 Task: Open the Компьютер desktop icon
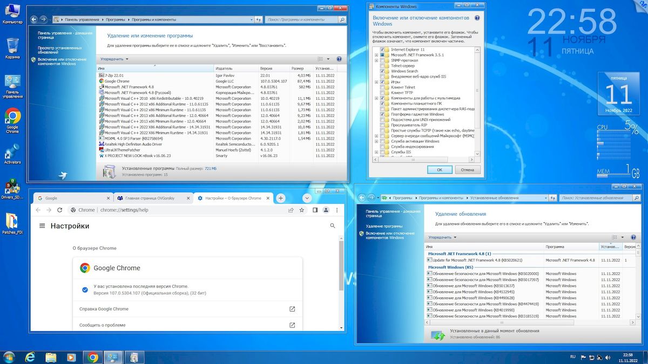[x=12, y=13]
